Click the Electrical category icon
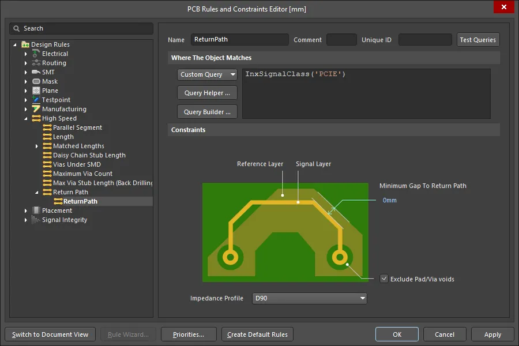The height and width of the screenshot is (346, 519). coord(36,54)
